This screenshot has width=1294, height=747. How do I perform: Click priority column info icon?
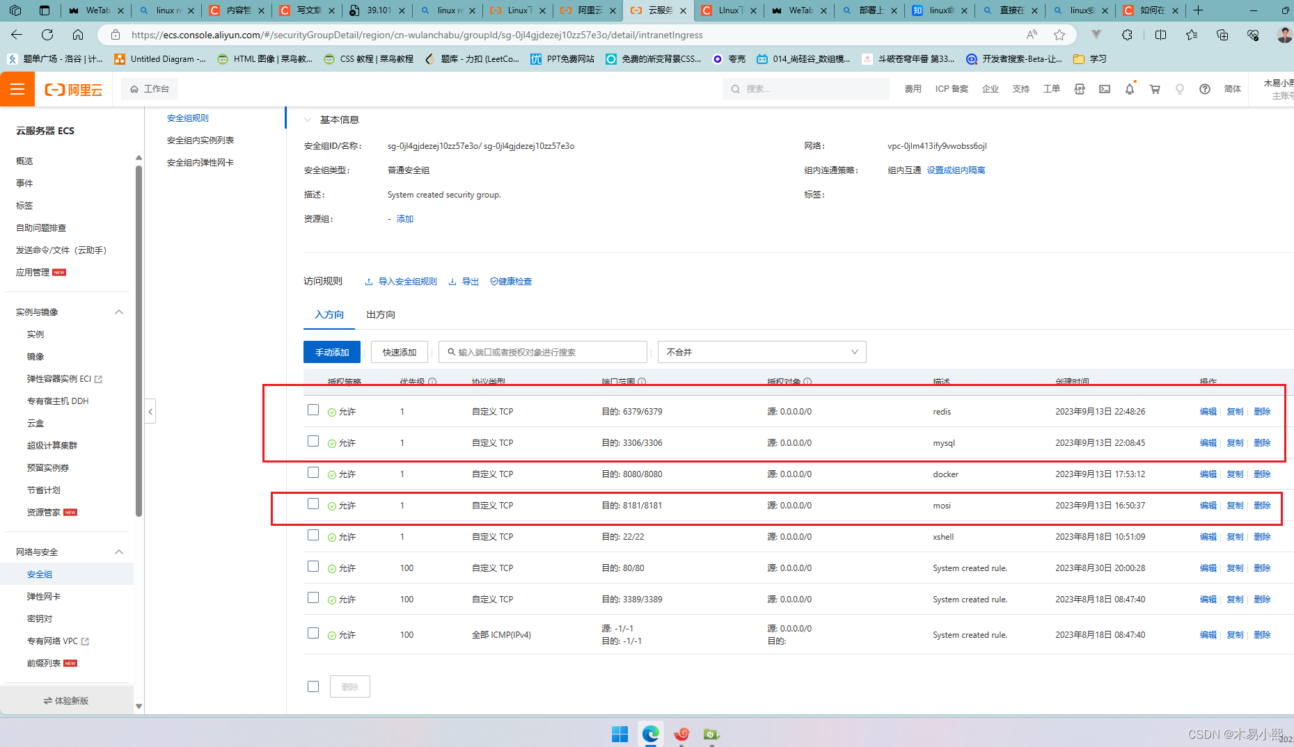click(x=432, y=382)
